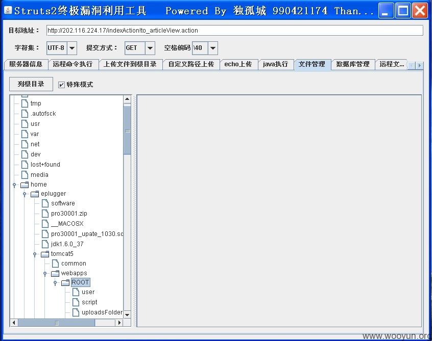This screenshot has width=432, height=341.
Task: Collapse the eplugger tree node
Action: (x=25, y=194)
